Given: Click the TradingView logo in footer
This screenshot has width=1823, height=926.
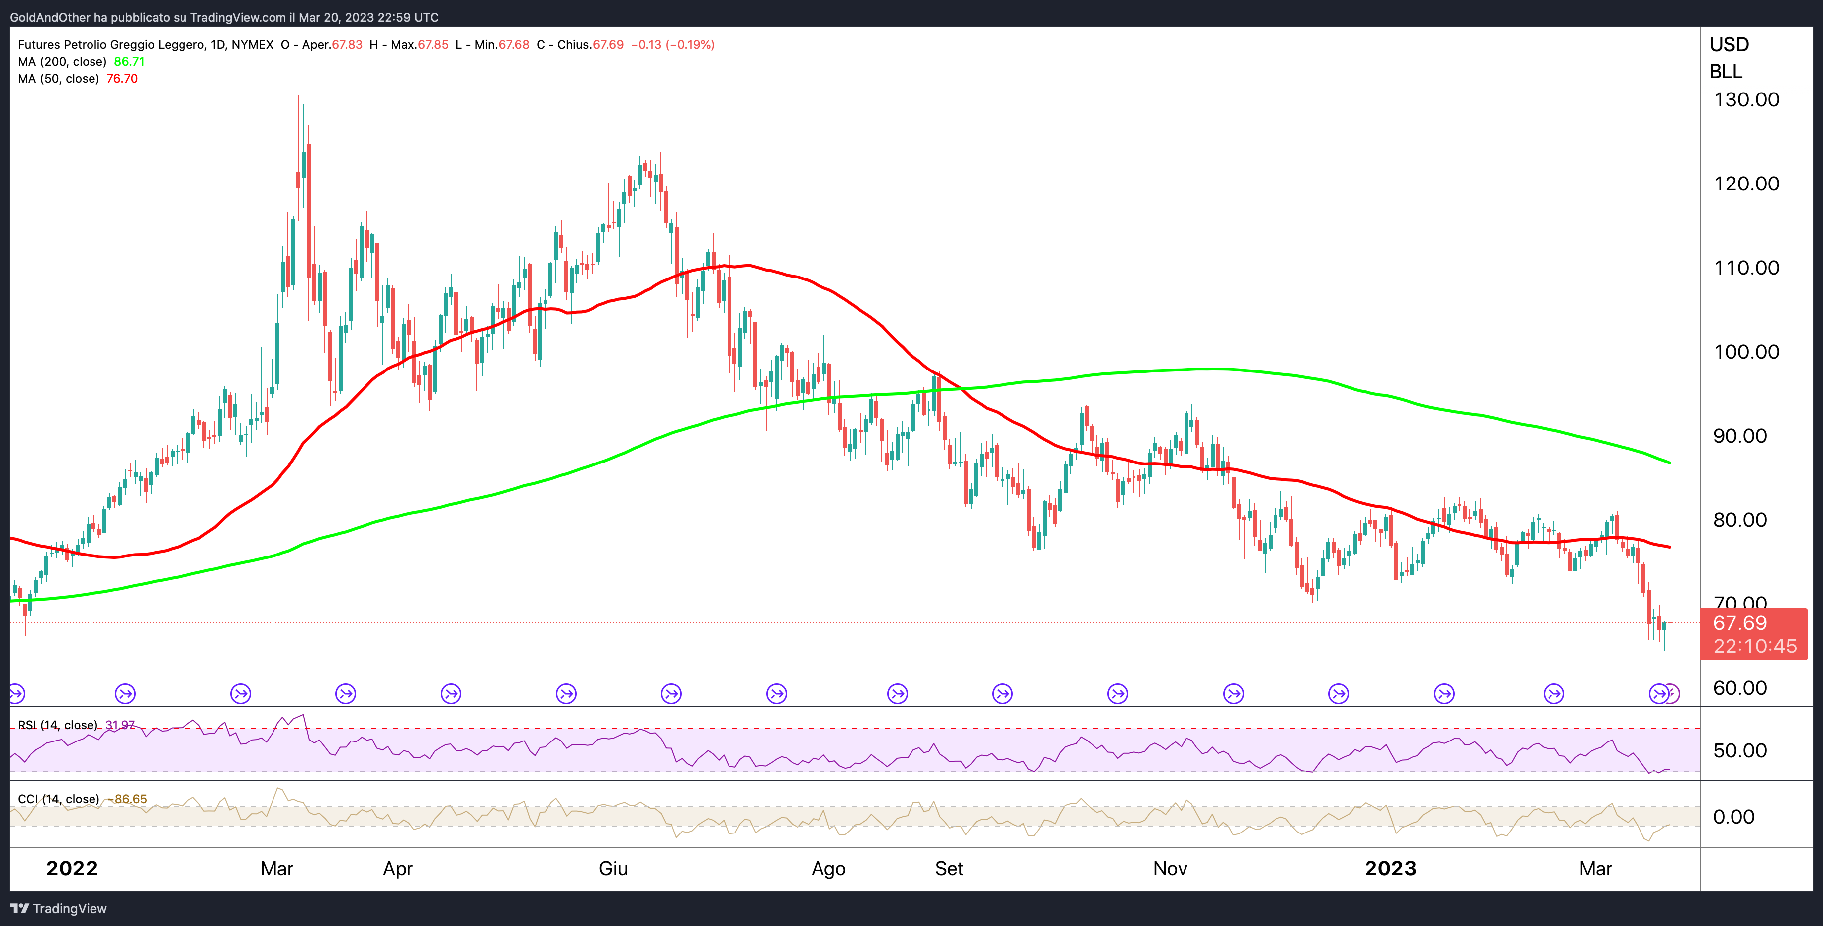Looking at the screenshot, I should click(x=58, y=908).
